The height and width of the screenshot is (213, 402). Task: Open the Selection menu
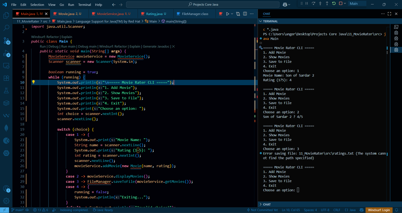tap(37, 5)
